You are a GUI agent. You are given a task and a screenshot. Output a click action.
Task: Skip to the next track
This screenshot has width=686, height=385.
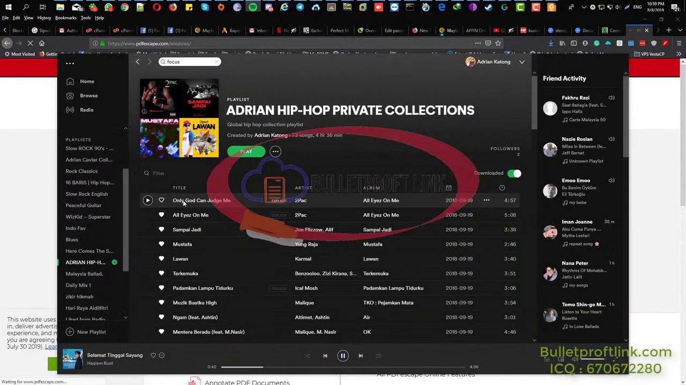pyautogui.click(x=361, y=356)
